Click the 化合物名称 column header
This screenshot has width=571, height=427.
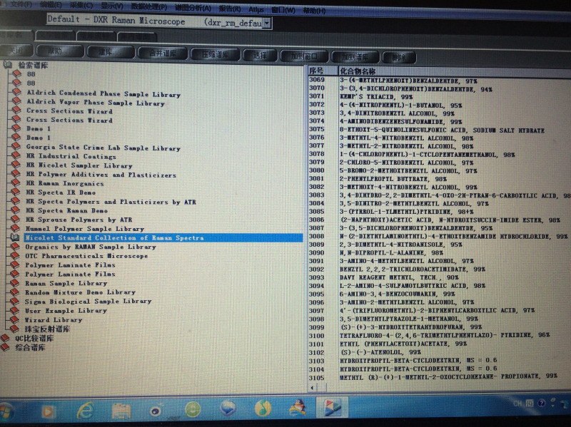454,72
